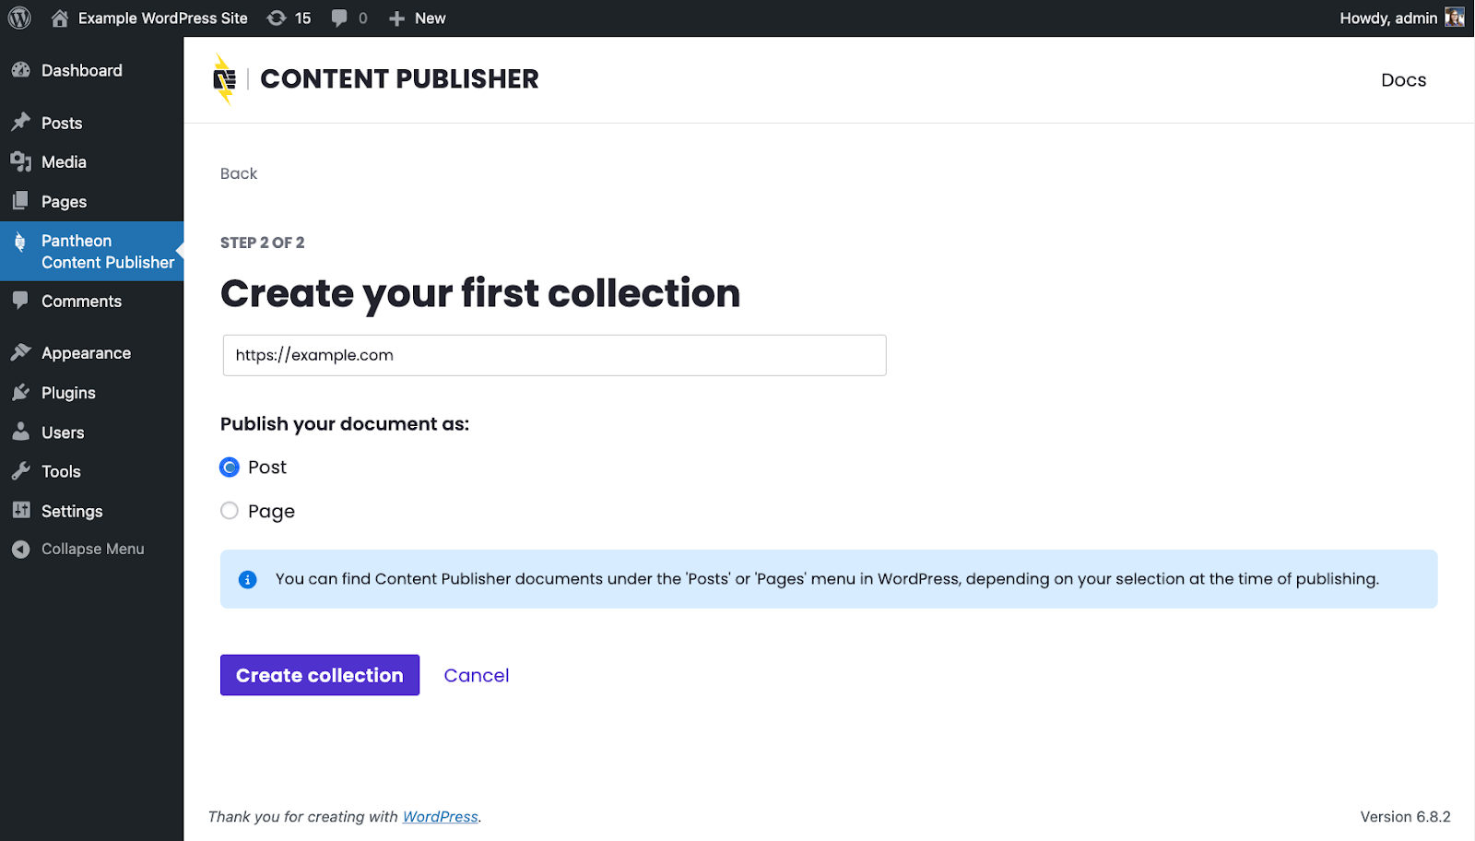The height and width of the screenshot is (841, 1475).
Task: Open the Docs link
Action: pyautogui.click(x=1403, y=80)
